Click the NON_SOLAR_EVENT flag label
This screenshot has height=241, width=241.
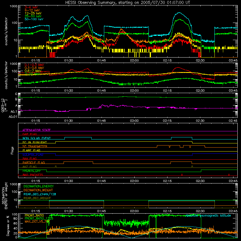click(36, 138)
